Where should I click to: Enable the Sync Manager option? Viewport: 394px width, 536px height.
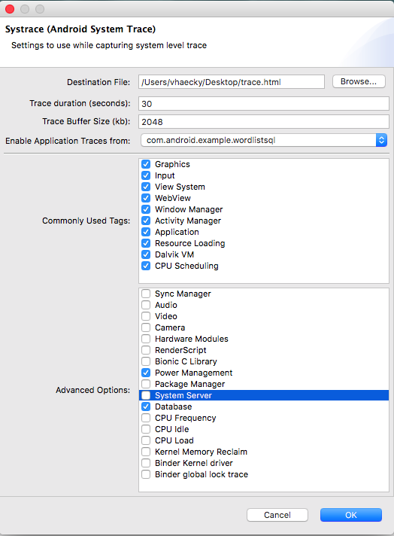click(x=146, y=294)
